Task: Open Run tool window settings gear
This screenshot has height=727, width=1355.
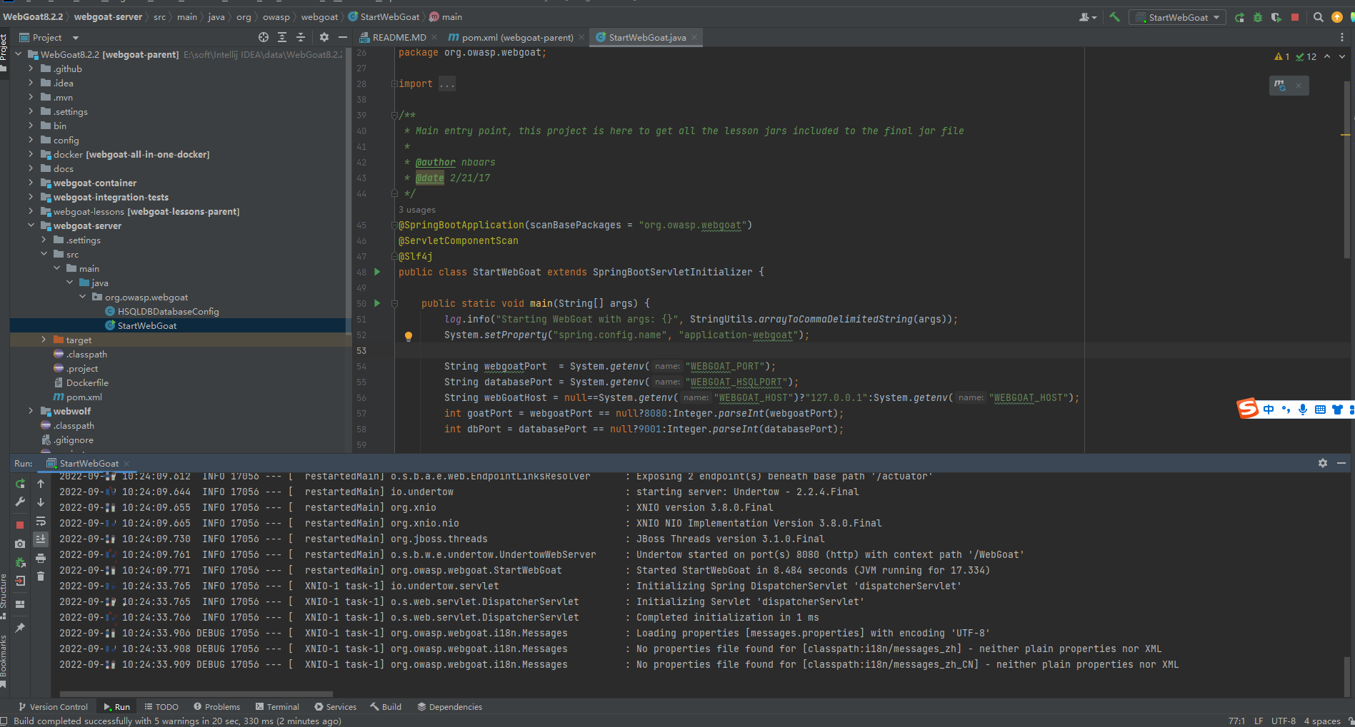Action: tap(1323, 463)
